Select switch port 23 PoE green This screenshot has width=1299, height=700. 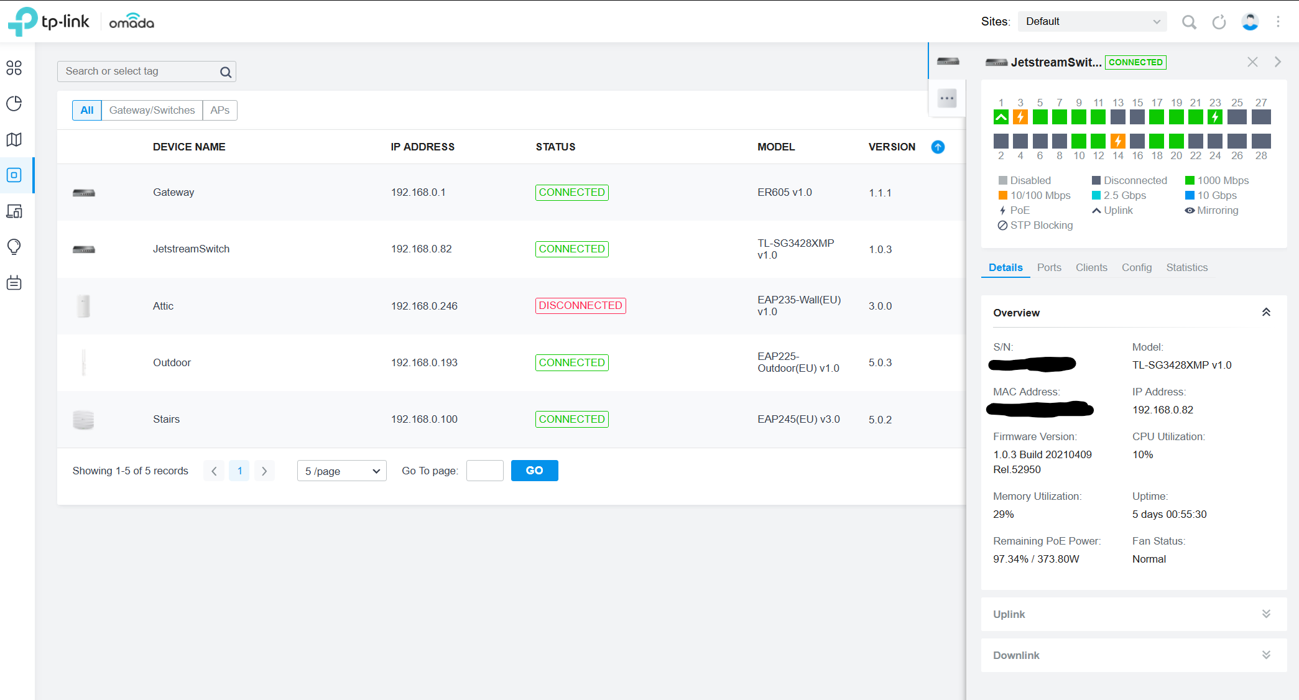point(1215,117)
